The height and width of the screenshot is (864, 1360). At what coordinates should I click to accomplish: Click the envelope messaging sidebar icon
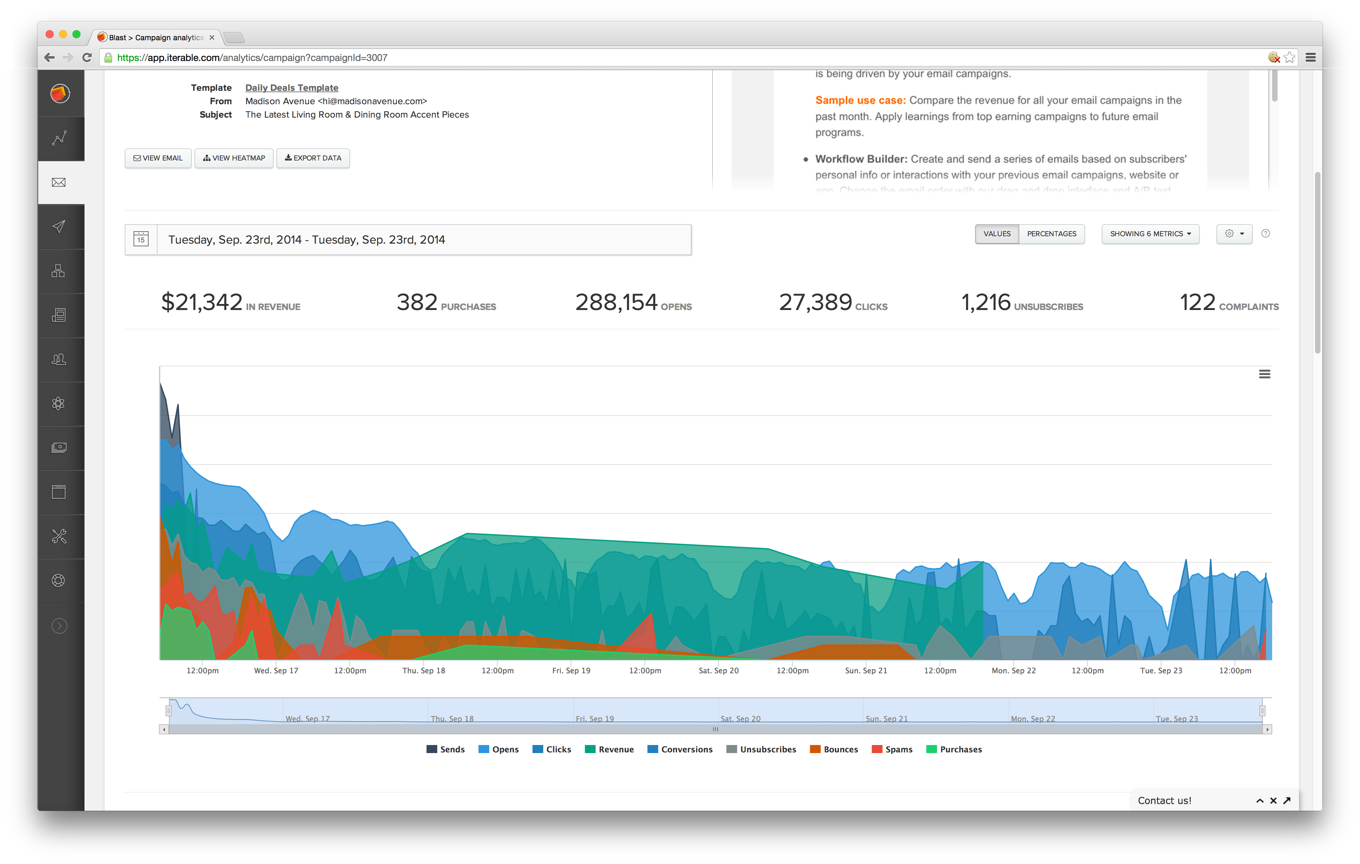pyautogui.click(x=59, y=182)
